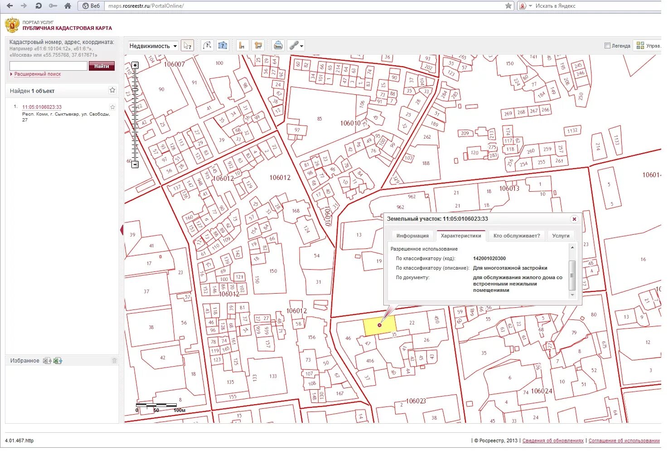Image resolution: width=668 pixels, height=455 pixels.
Task: Click the favorites trash delete icon
Action: (x=114, y=361)
